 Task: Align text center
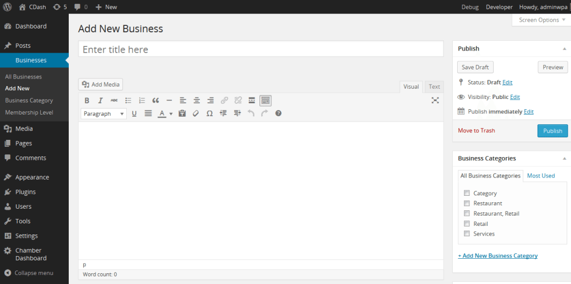(197, 101)
